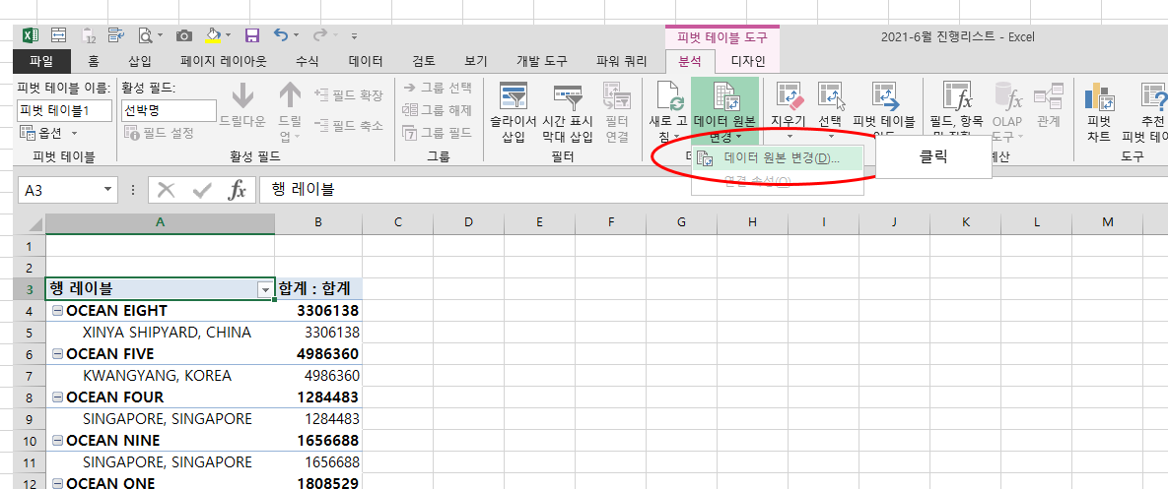This screenshot has height=489, width=1168.
Task: Select the 분석 pivot tools tab
Action: [691, 61]
